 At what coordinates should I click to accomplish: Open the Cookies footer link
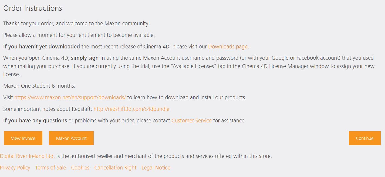click(x=80, y=168)
